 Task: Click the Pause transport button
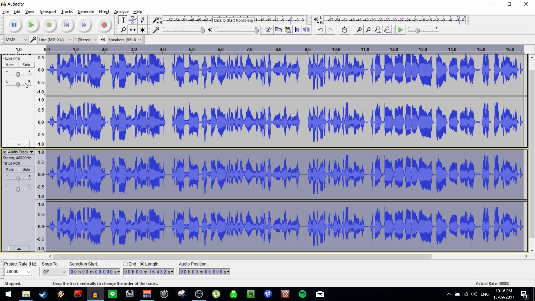(14, 25)
